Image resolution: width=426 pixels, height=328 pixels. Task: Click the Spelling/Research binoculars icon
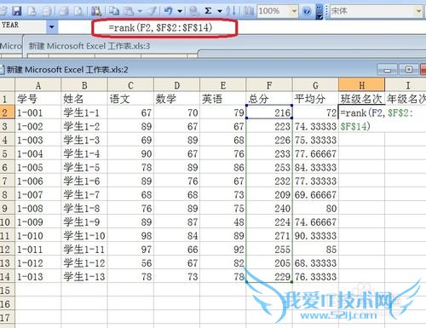(x=96, y=11)
